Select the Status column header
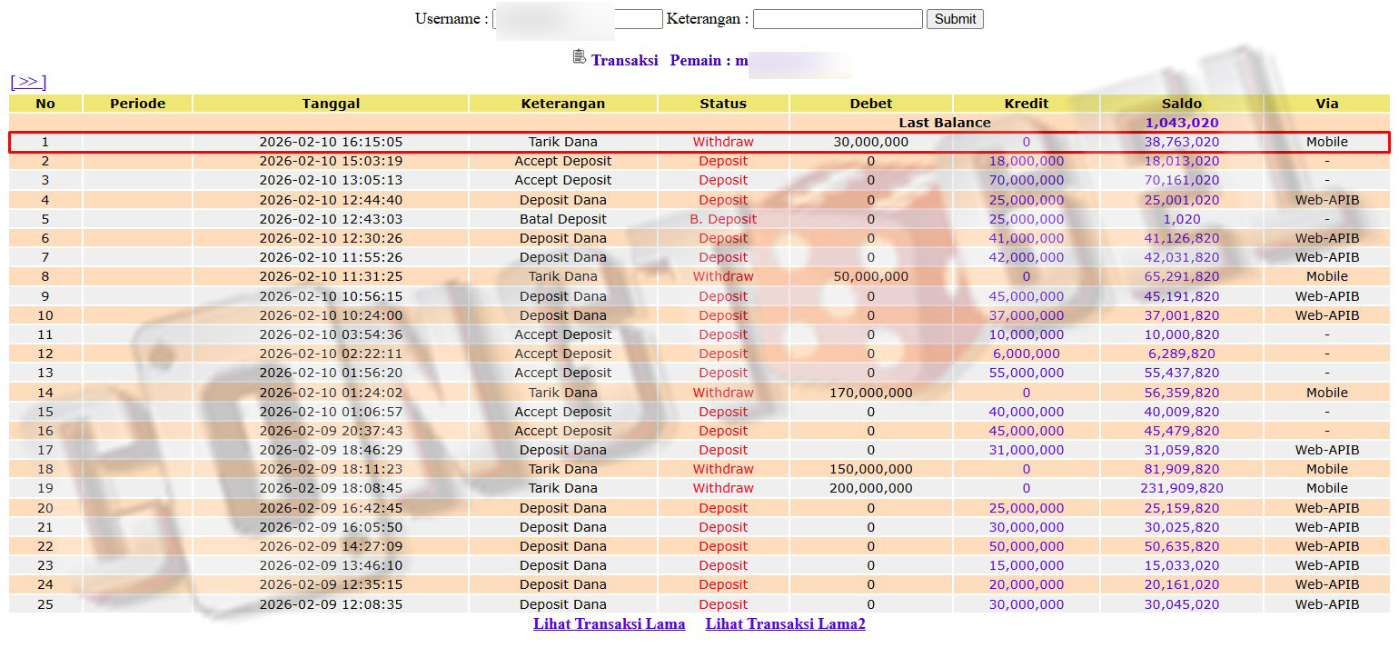1399x668 pixels. click(722, 104)
